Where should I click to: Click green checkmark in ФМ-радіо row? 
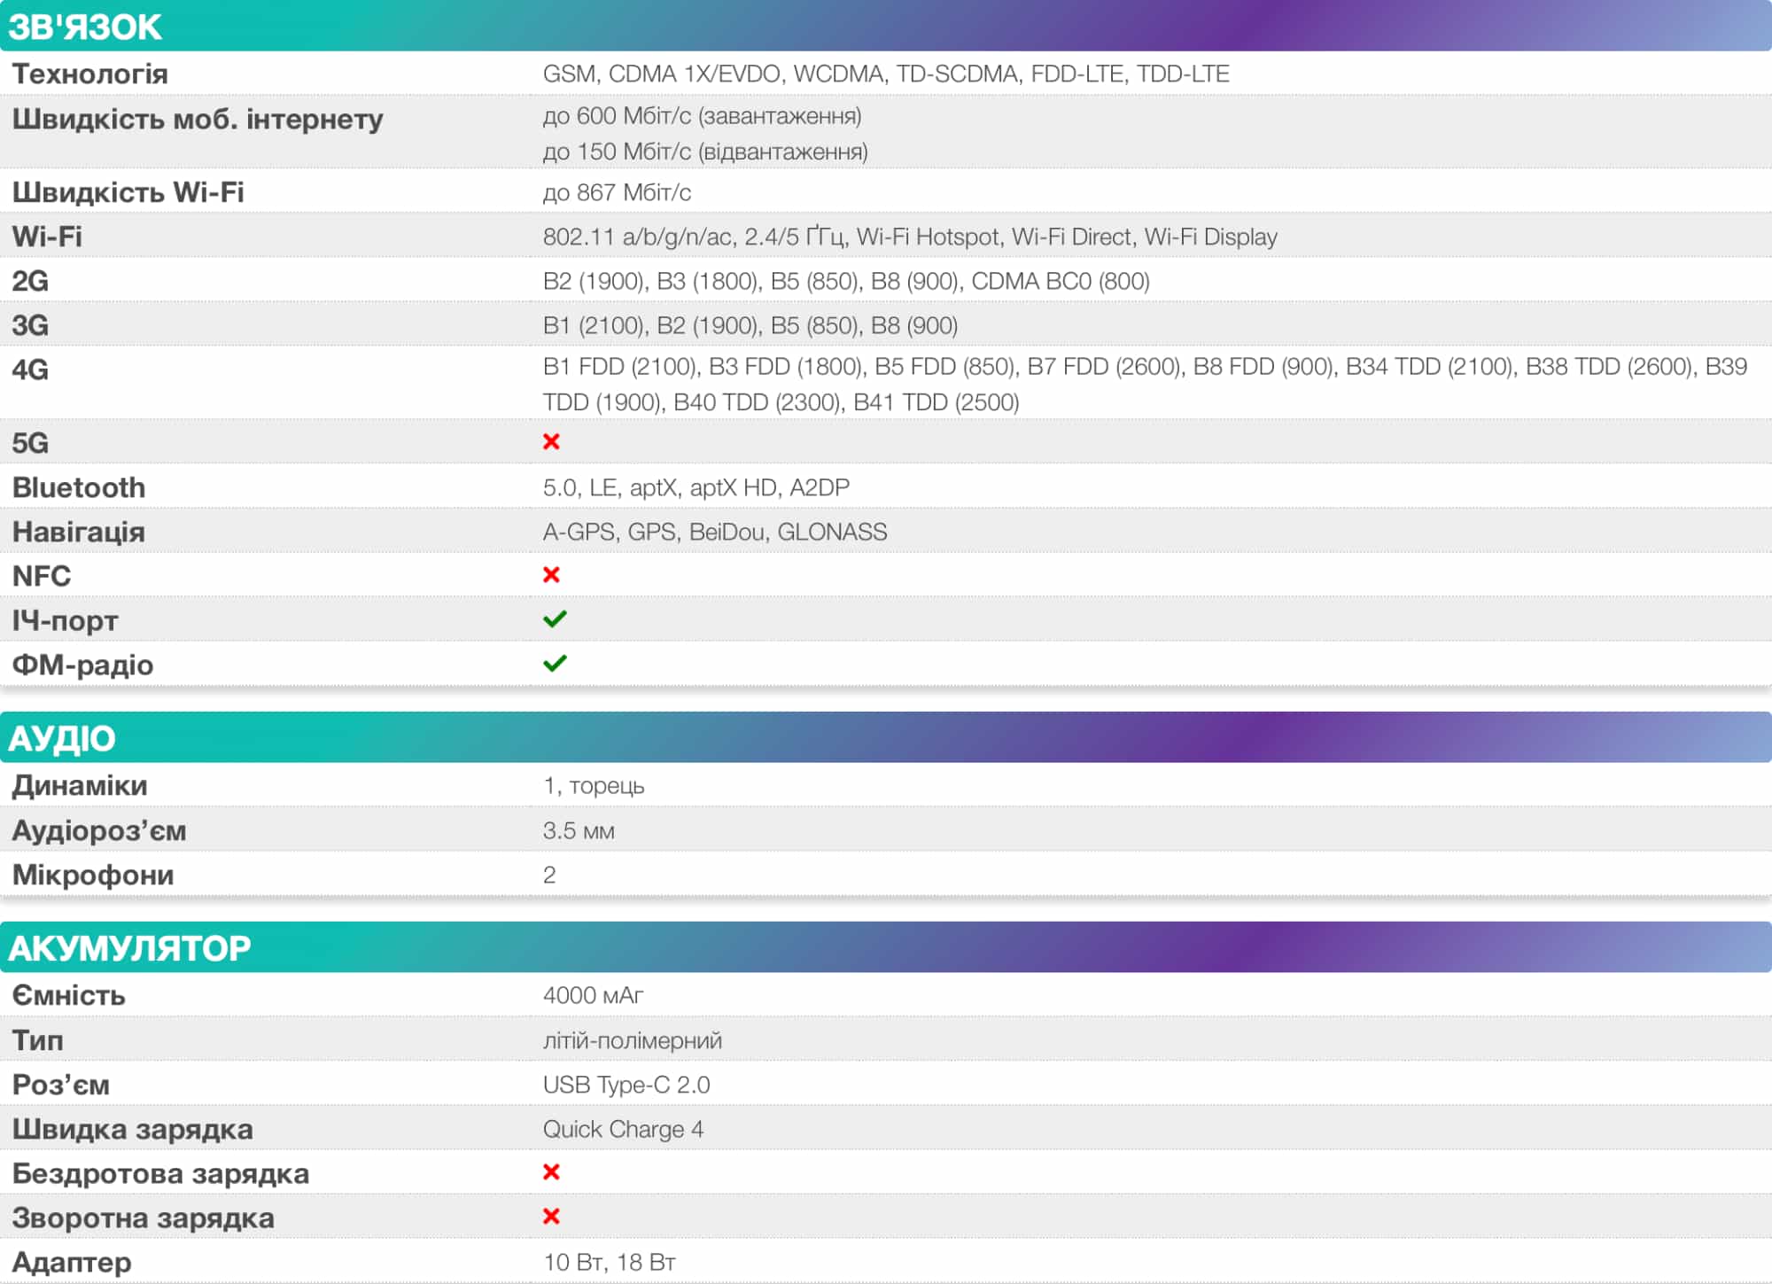coord(555,663)
